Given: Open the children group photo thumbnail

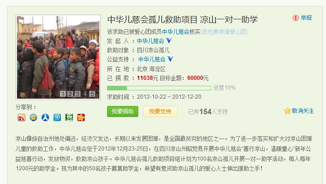Looking at the screenshot, I should [x=58, y=57].
